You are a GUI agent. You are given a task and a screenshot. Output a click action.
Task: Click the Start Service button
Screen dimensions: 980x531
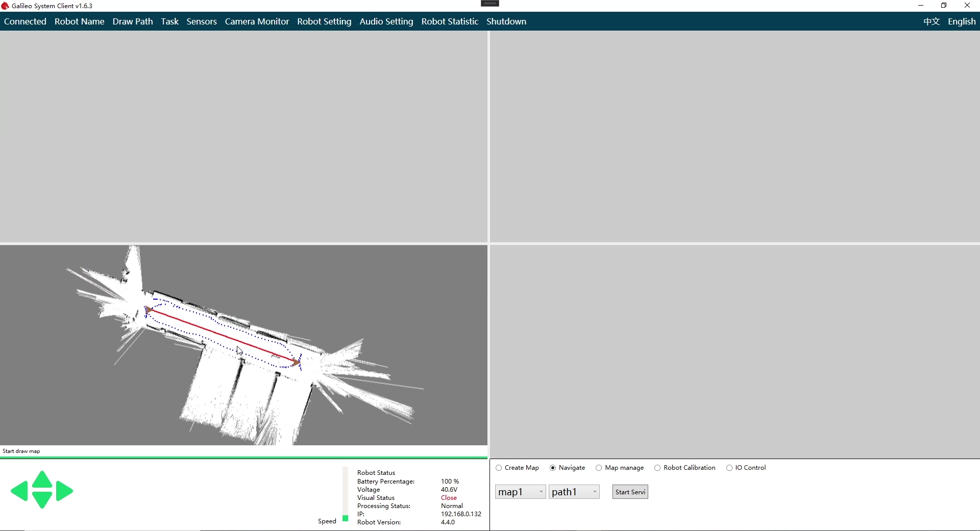tap(630, 492)
